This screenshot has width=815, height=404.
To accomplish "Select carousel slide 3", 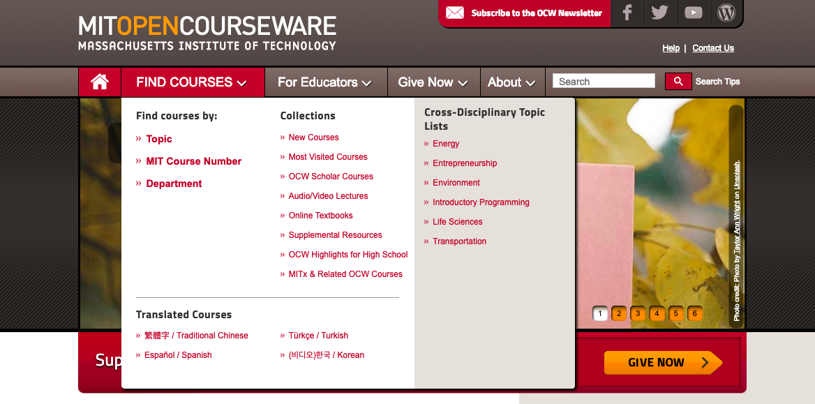I will click(638, 313).
